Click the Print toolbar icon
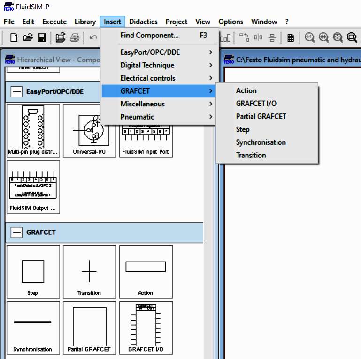 point(75,37)
